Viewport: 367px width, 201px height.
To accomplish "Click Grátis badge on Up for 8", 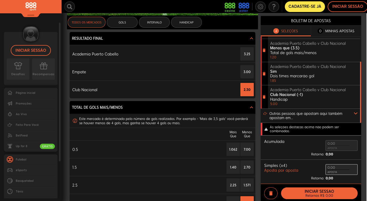I will 47,146.
